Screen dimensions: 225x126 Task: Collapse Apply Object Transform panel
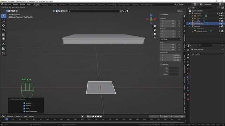click(x=10, y=99)
